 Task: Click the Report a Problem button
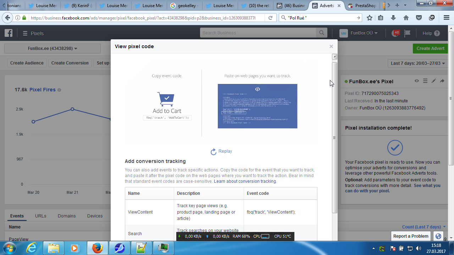click(411, 236)
